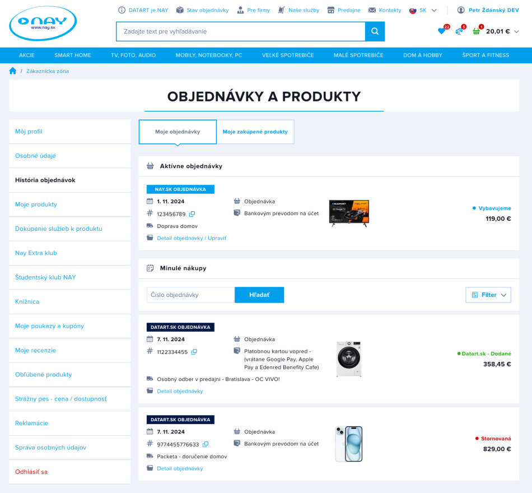532x493 pixels.
Task: Copy order number 123456789
Action: click(x=192, y=214)
